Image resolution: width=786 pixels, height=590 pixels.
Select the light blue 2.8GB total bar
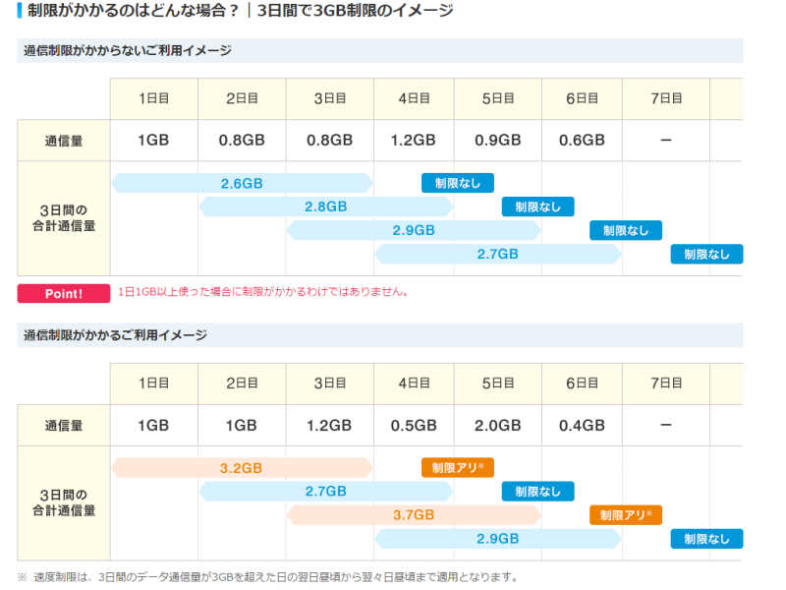(x=325, y=206)
